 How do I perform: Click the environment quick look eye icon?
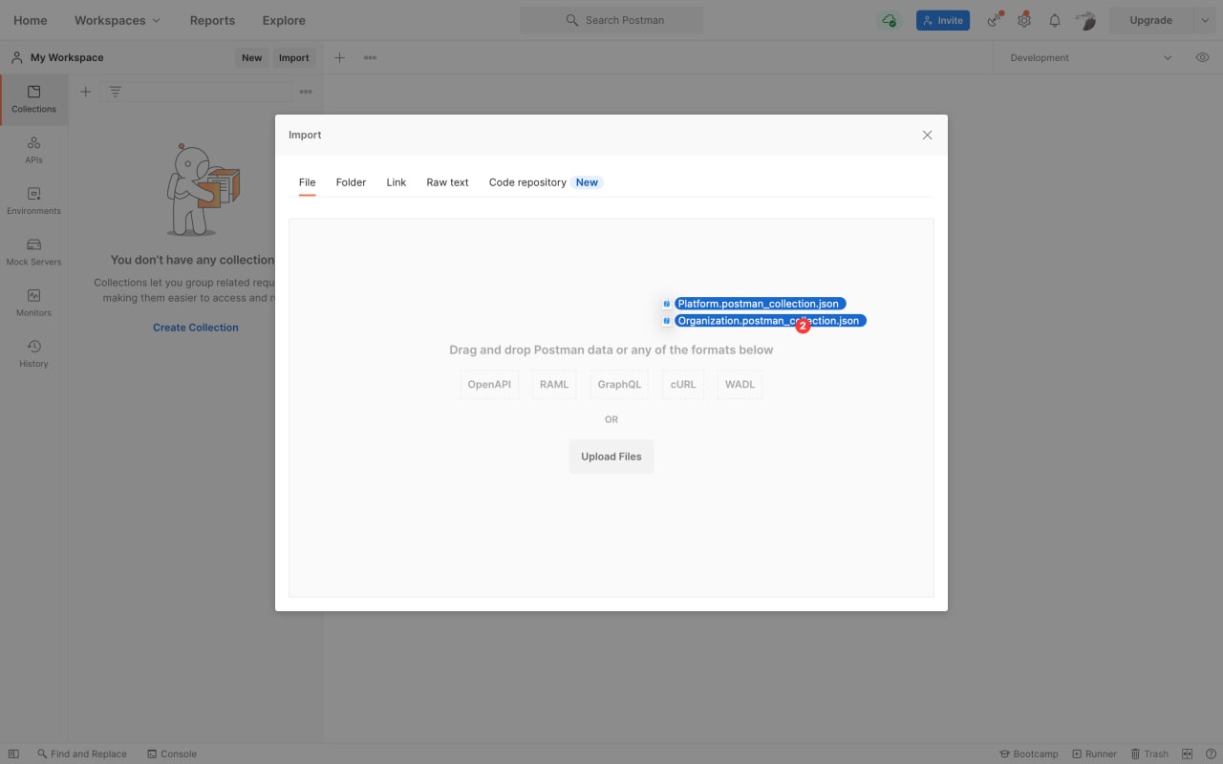click(1203, 57)
